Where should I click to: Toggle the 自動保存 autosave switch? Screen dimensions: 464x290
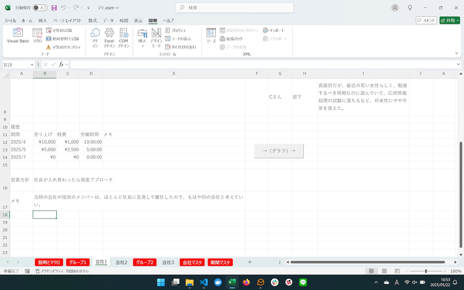coord(40,8)
